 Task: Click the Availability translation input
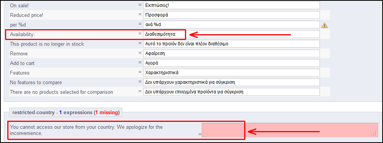pos(231,34)
